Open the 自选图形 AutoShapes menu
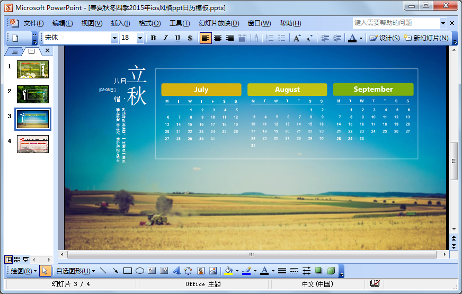The width and height of the screenshot is (462, 294). click(75, 271)
